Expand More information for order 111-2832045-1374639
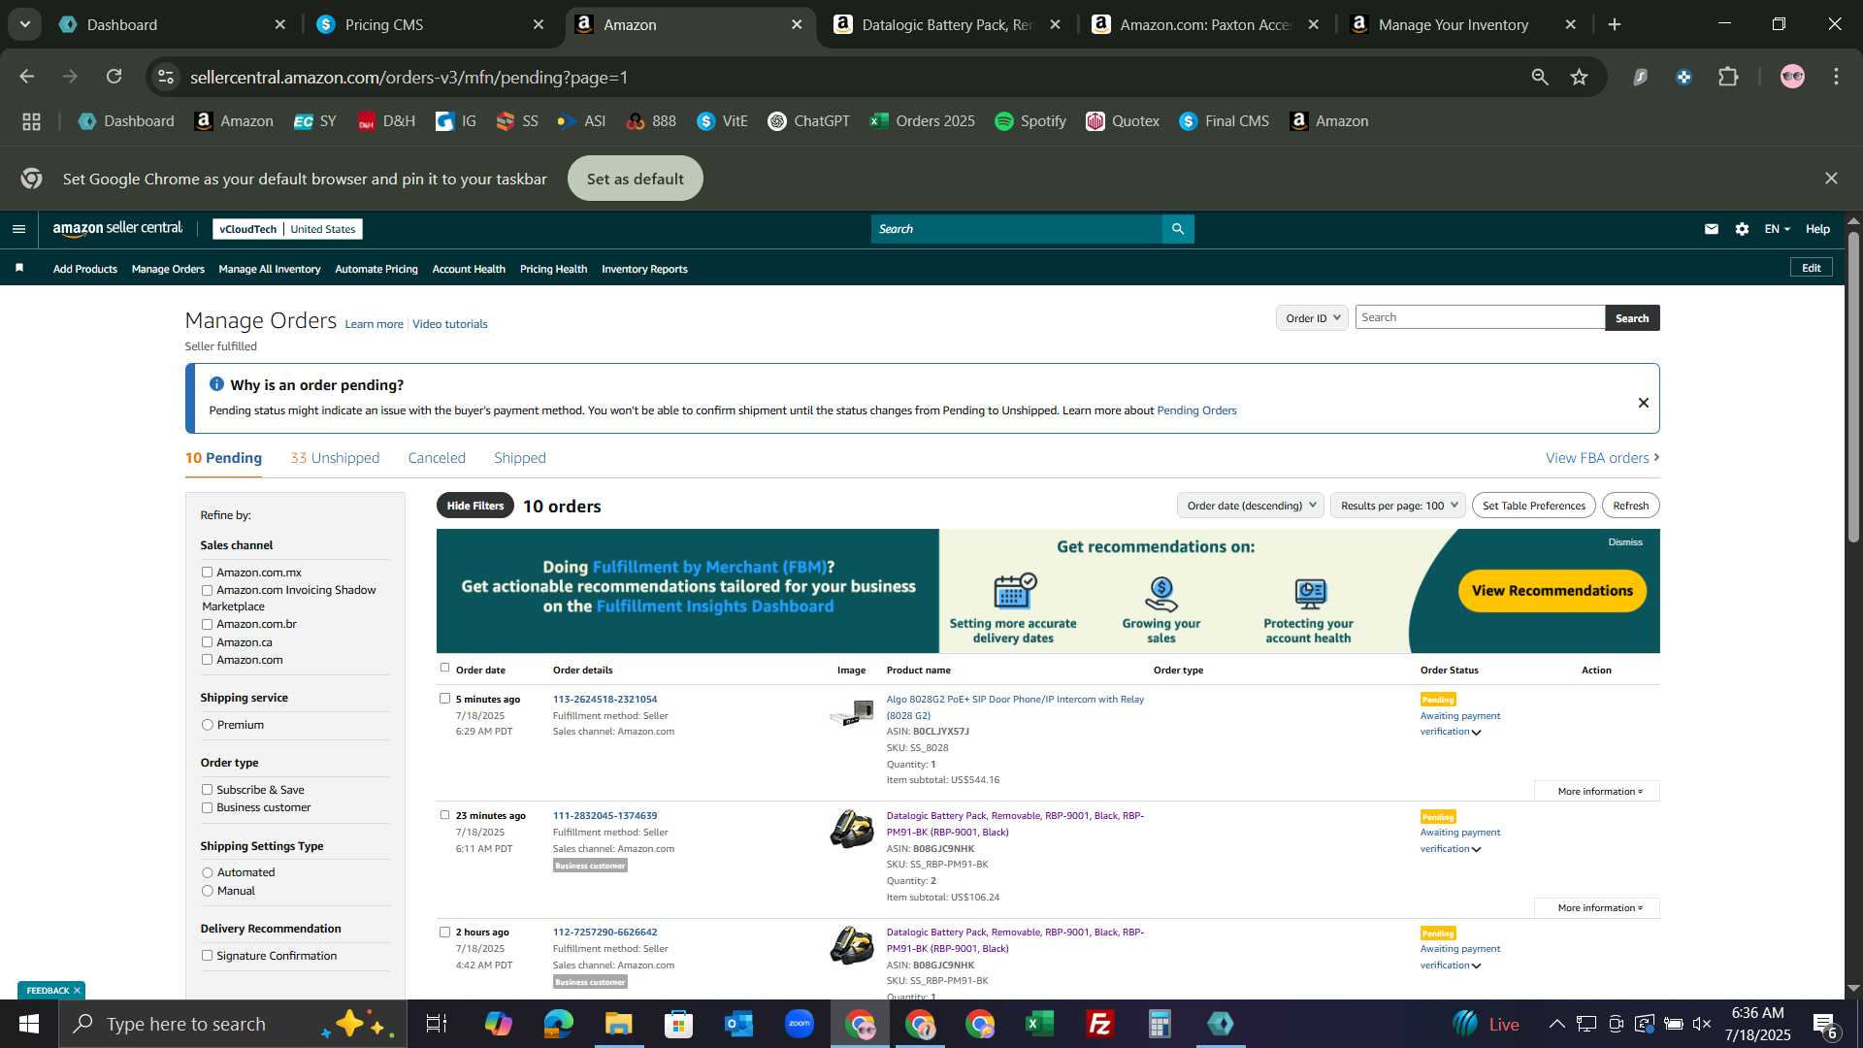Screen dimensions: 1863x1048 1597,907
